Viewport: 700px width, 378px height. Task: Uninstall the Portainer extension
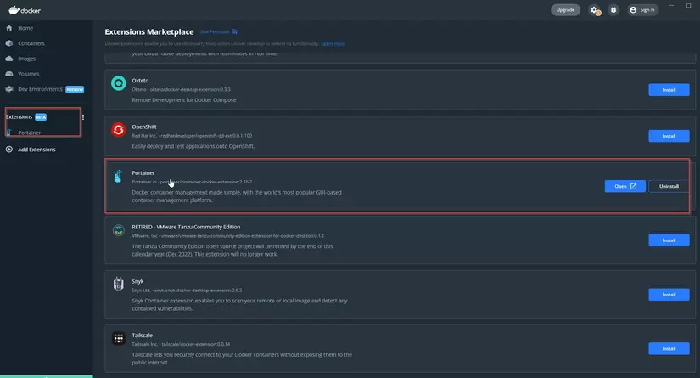coord(669,186)
